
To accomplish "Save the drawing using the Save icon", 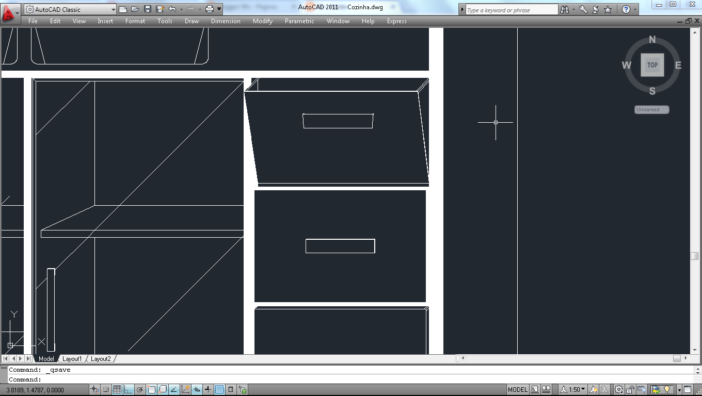I will pos(148,9).
